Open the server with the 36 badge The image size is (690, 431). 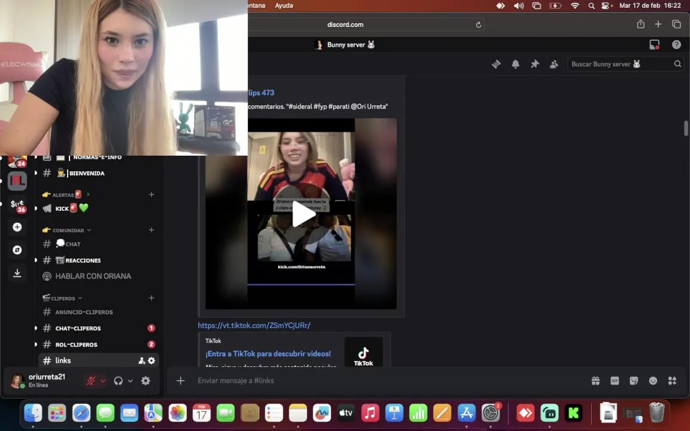pyautogui.click(x=17, y=205)
